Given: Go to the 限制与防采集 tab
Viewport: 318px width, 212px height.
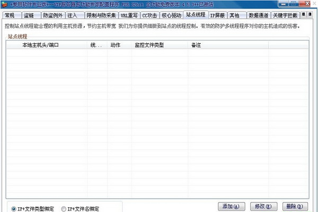Looking at the screenshot, I should (x=101, y=15).
